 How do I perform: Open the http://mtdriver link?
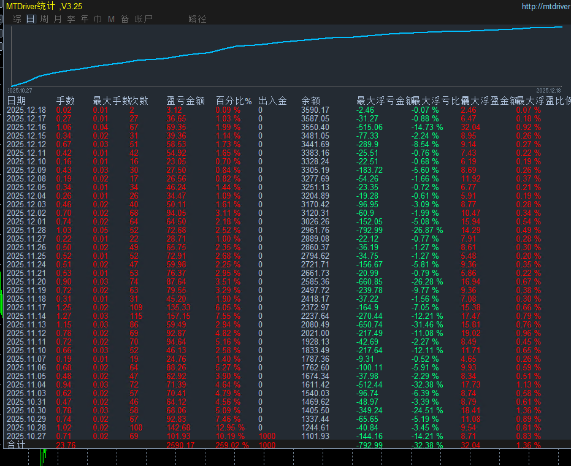tap(546, 6)
